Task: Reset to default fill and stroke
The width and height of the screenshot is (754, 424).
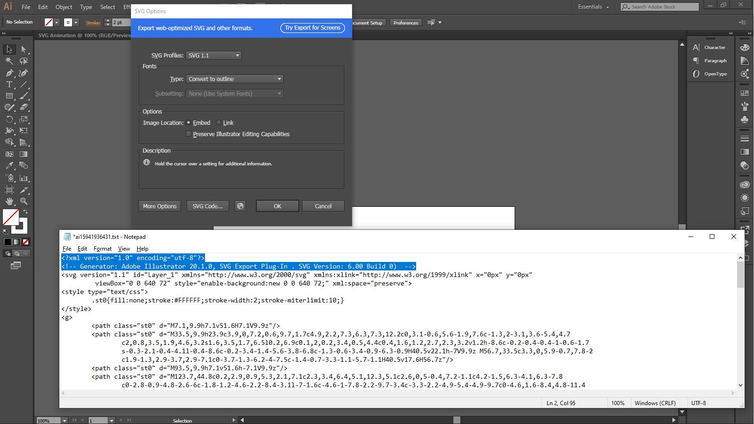Action: (x=5, y=231)
